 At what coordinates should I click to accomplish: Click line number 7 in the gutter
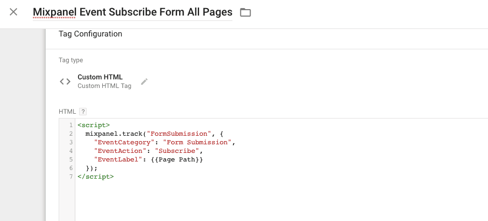(71, 176)
